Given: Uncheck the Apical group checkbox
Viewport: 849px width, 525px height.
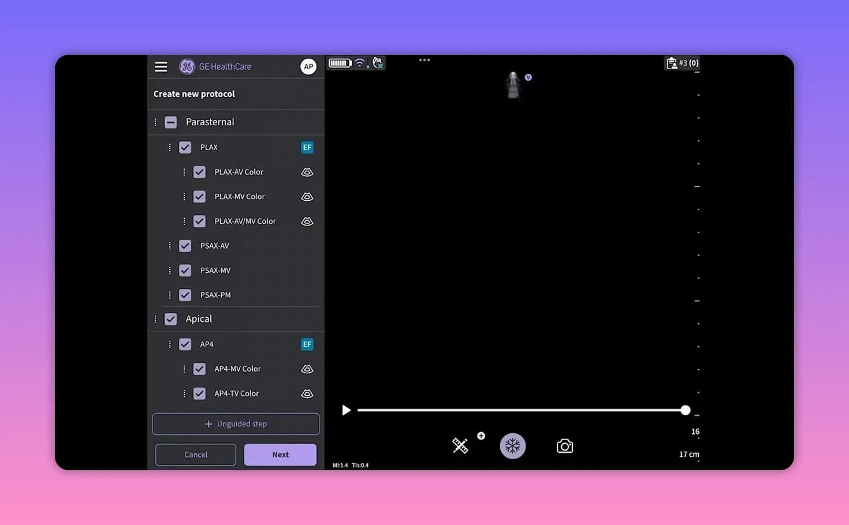Looking at the screenshot, I should [171, 319].
